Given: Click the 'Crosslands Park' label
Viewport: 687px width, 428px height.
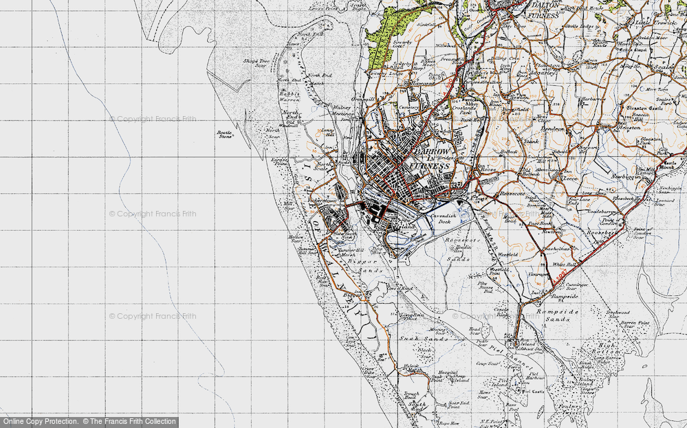Looking at the screenshot, I should 464,110.
